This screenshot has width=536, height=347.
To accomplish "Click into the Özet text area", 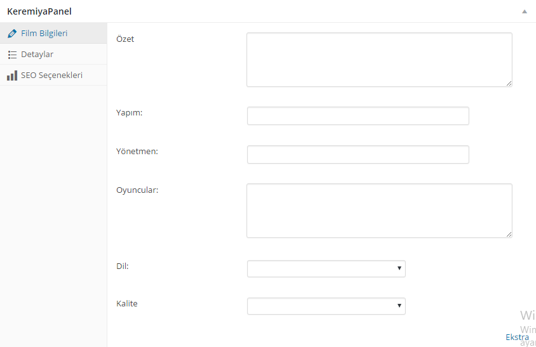I will pyautogui.click(x=379, y=60).
